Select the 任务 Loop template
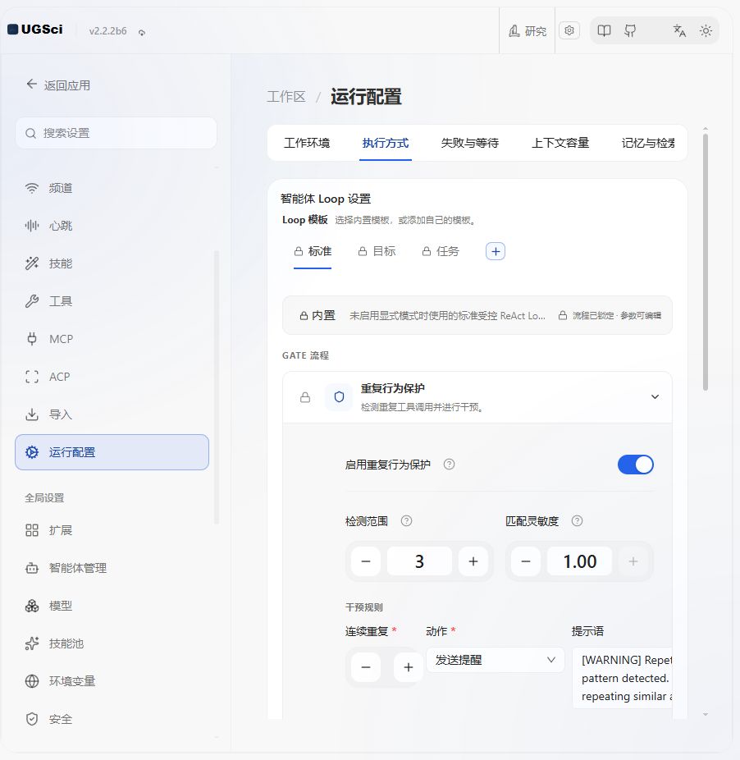Image resolution: width=740 pixels, height=760 pixels. click(440, 252)
